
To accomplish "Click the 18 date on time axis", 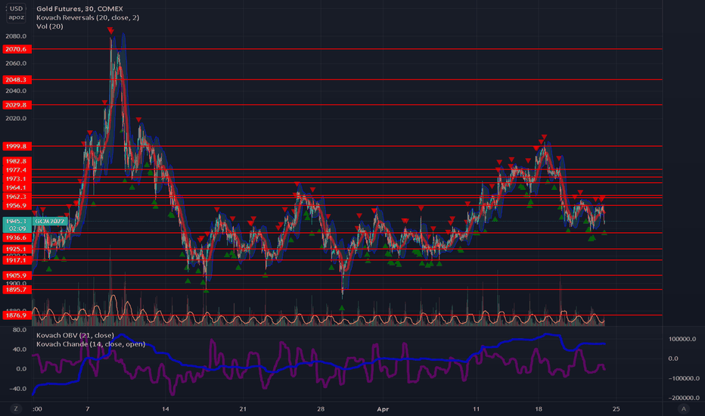I will pos(538,408).
